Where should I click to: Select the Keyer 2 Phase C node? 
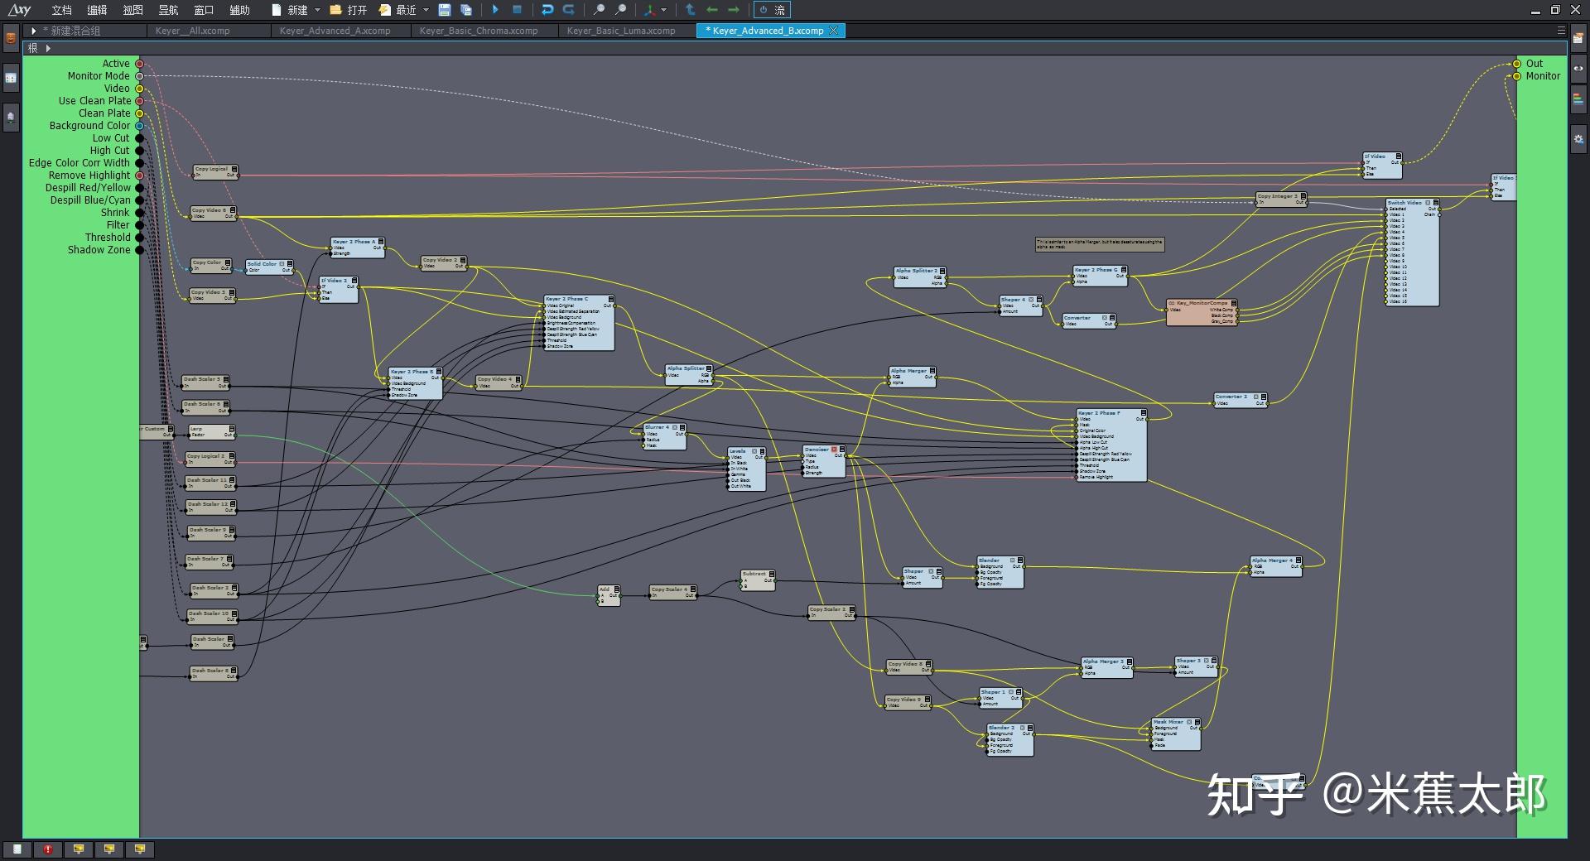[x=579, y=323]
